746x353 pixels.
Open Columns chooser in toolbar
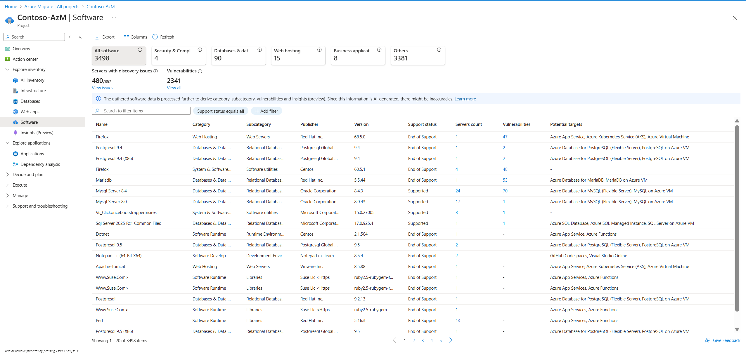pyautogui.click(x=135, y=37)
